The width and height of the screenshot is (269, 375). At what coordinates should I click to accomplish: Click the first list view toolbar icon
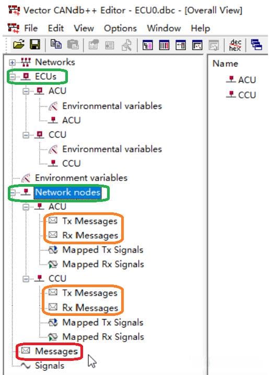[x=147, y=45]
